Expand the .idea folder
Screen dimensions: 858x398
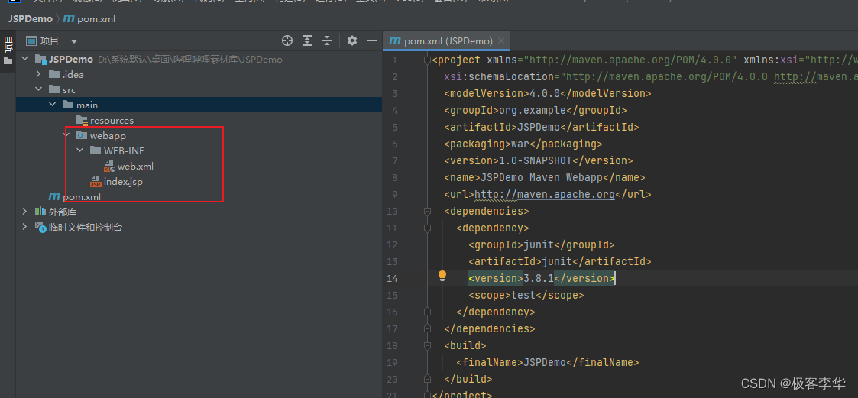point(38,74)
